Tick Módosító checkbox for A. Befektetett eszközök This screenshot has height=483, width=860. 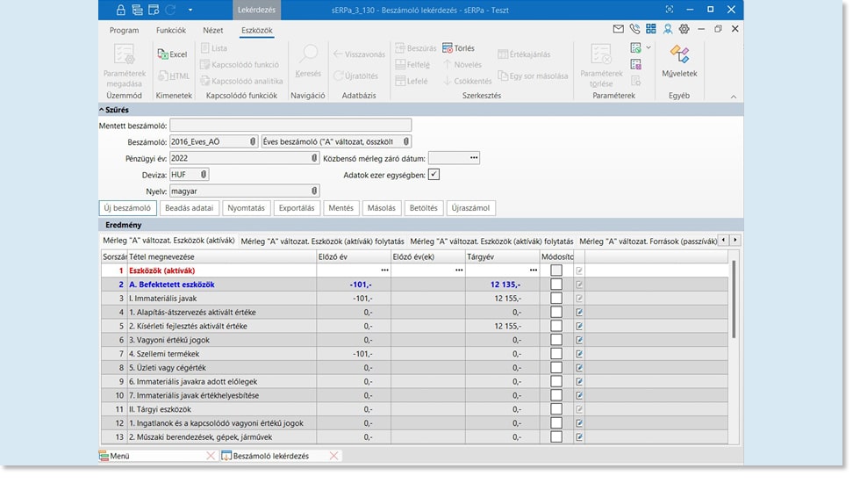[555, 285]
